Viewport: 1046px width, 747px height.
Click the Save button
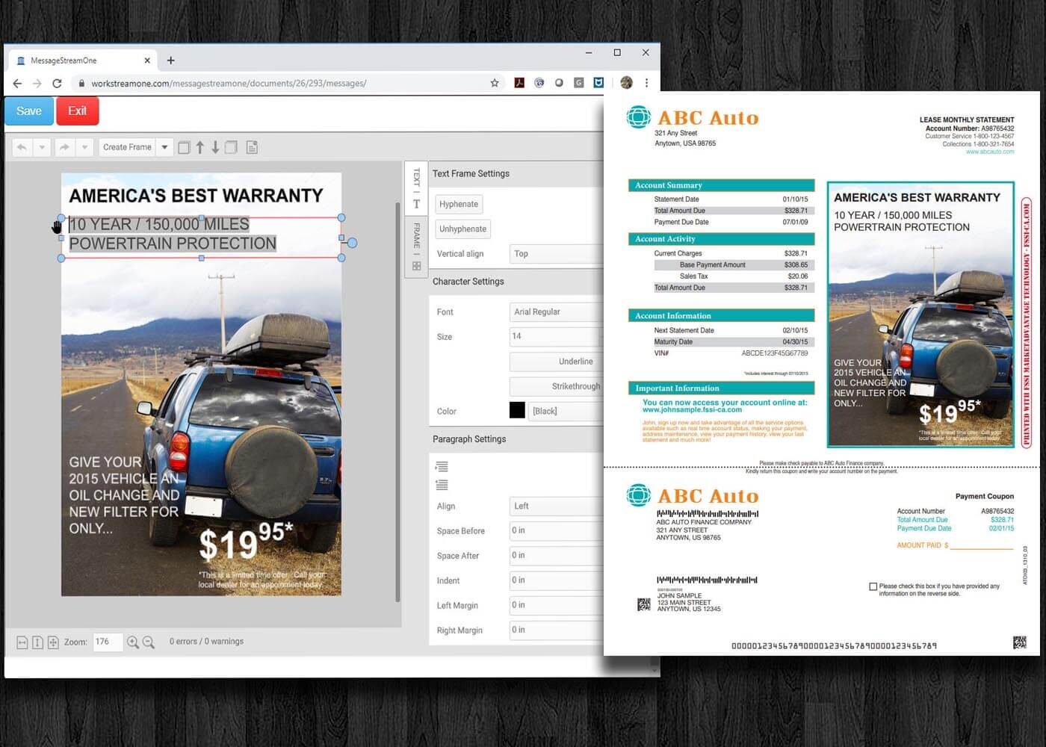click(28, 111)
